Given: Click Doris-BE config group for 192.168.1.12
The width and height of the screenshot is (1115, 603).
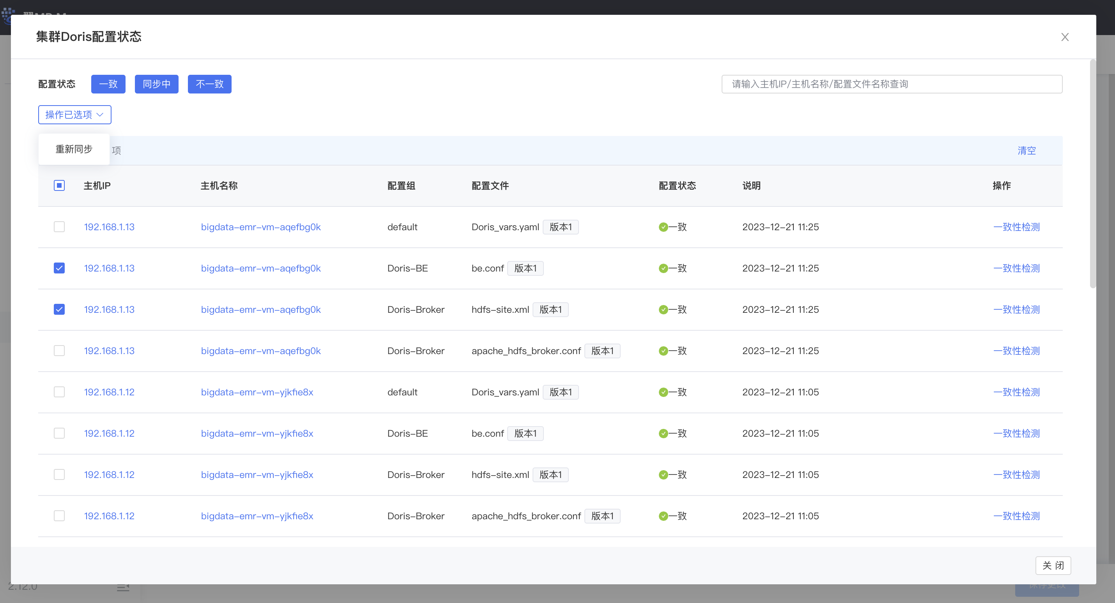Looking at the screenshot, I should click(x=407, y=434).
